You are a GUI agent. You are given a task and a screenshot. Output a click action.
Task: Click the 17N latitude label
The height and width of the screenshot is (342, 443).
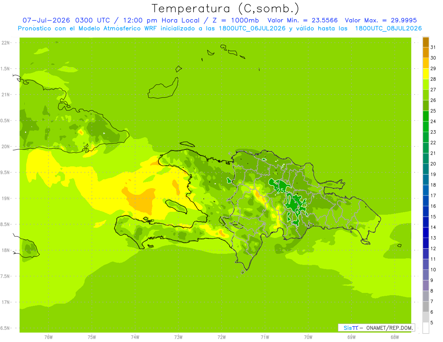pyautogui.click(x=6, y=302)
